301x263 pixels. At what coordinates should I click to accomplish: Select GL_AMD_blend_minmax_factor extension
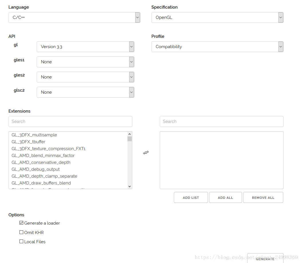[x=68, y=156]
